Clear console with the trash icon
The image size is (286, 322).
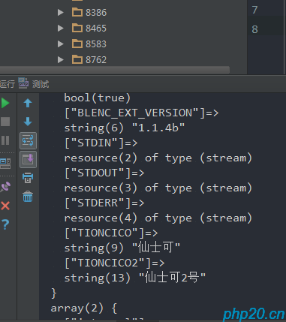pyautogui.click(x=28, y=197)
